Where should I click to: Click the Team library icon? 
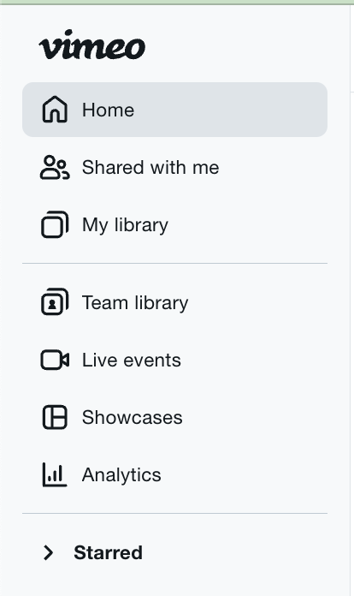(55, 302)
